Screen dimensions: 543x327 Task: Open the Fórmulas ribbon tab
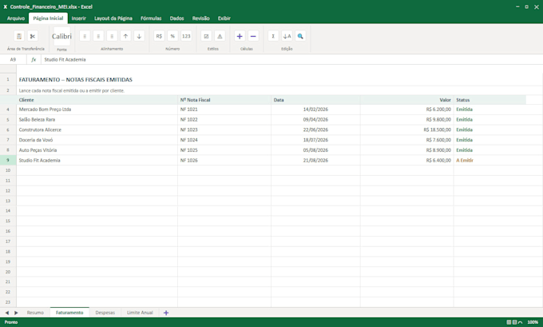[151, 18]
